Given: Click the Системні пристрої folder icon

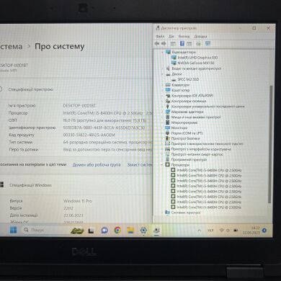Looking at the screenshot, I should [x=168, y=213].
